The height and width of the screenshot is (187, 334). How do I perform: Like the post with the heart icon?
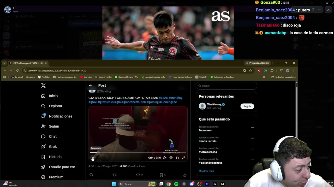coord(138,175)
